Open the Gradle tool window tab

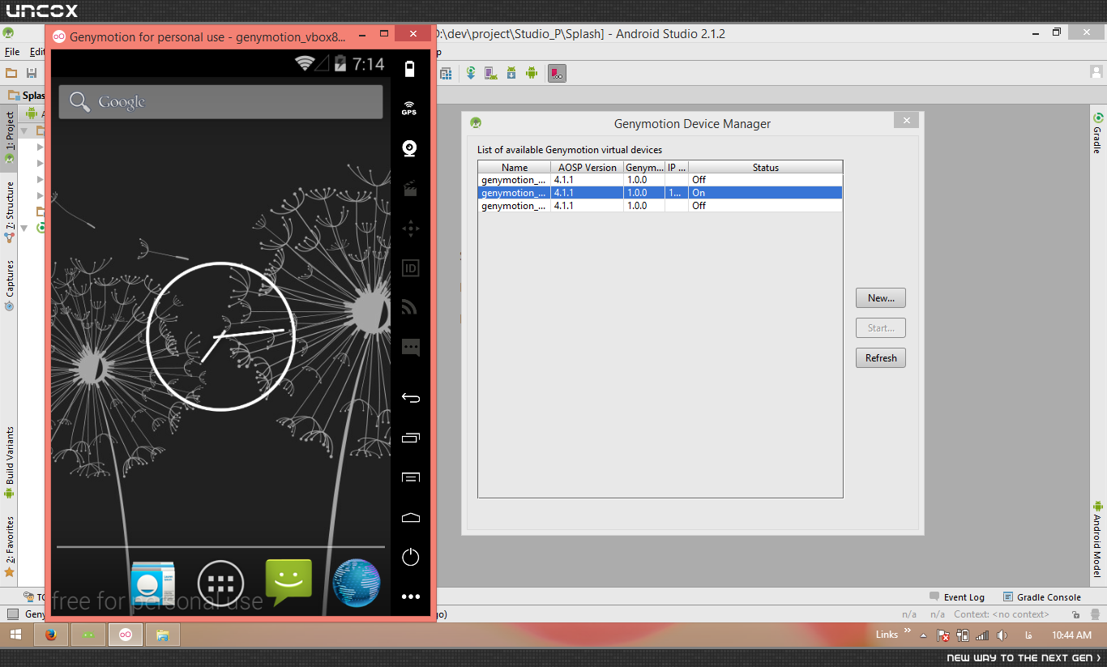coord(1097,134)
